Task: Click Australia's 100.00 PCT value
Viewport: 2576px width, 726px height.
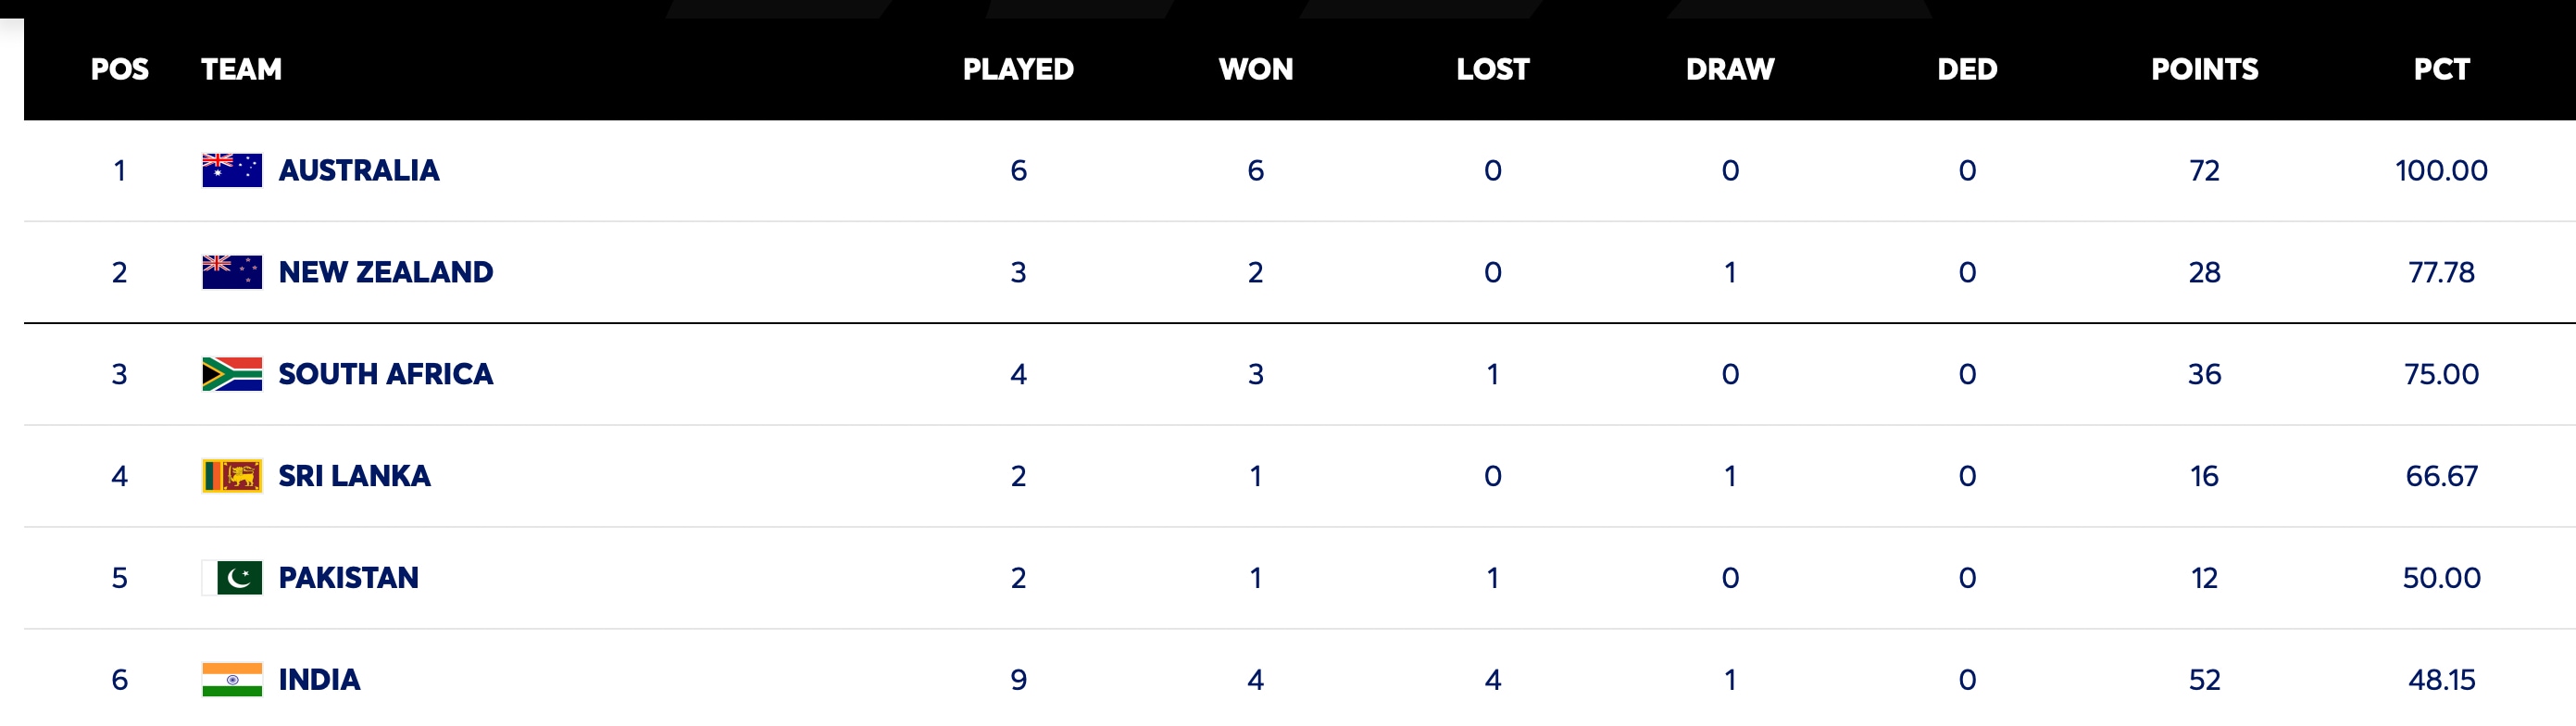Action: coord(2442,170)
